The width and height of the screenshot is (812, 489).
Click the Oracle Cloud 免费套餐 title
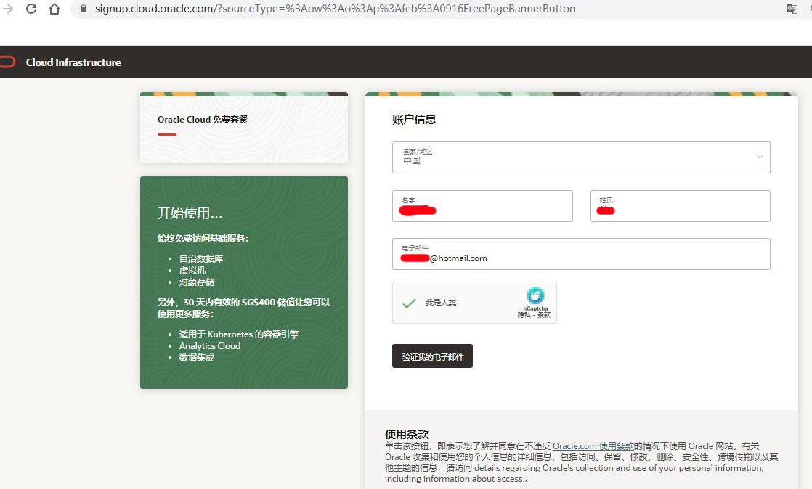point(203,120)
